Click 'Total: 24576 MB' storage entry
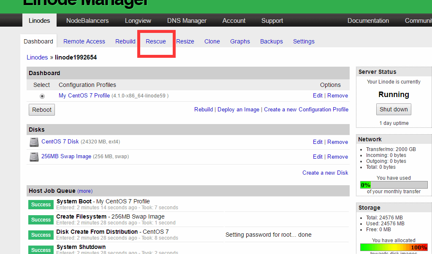Viewport: 432px width, 254px height. (384, 217)
